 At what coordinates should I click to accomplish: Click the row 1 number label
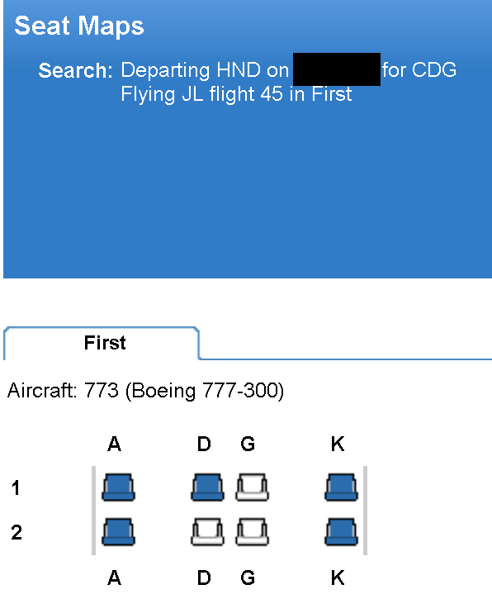pyautogui.click(x=16, y=487)
